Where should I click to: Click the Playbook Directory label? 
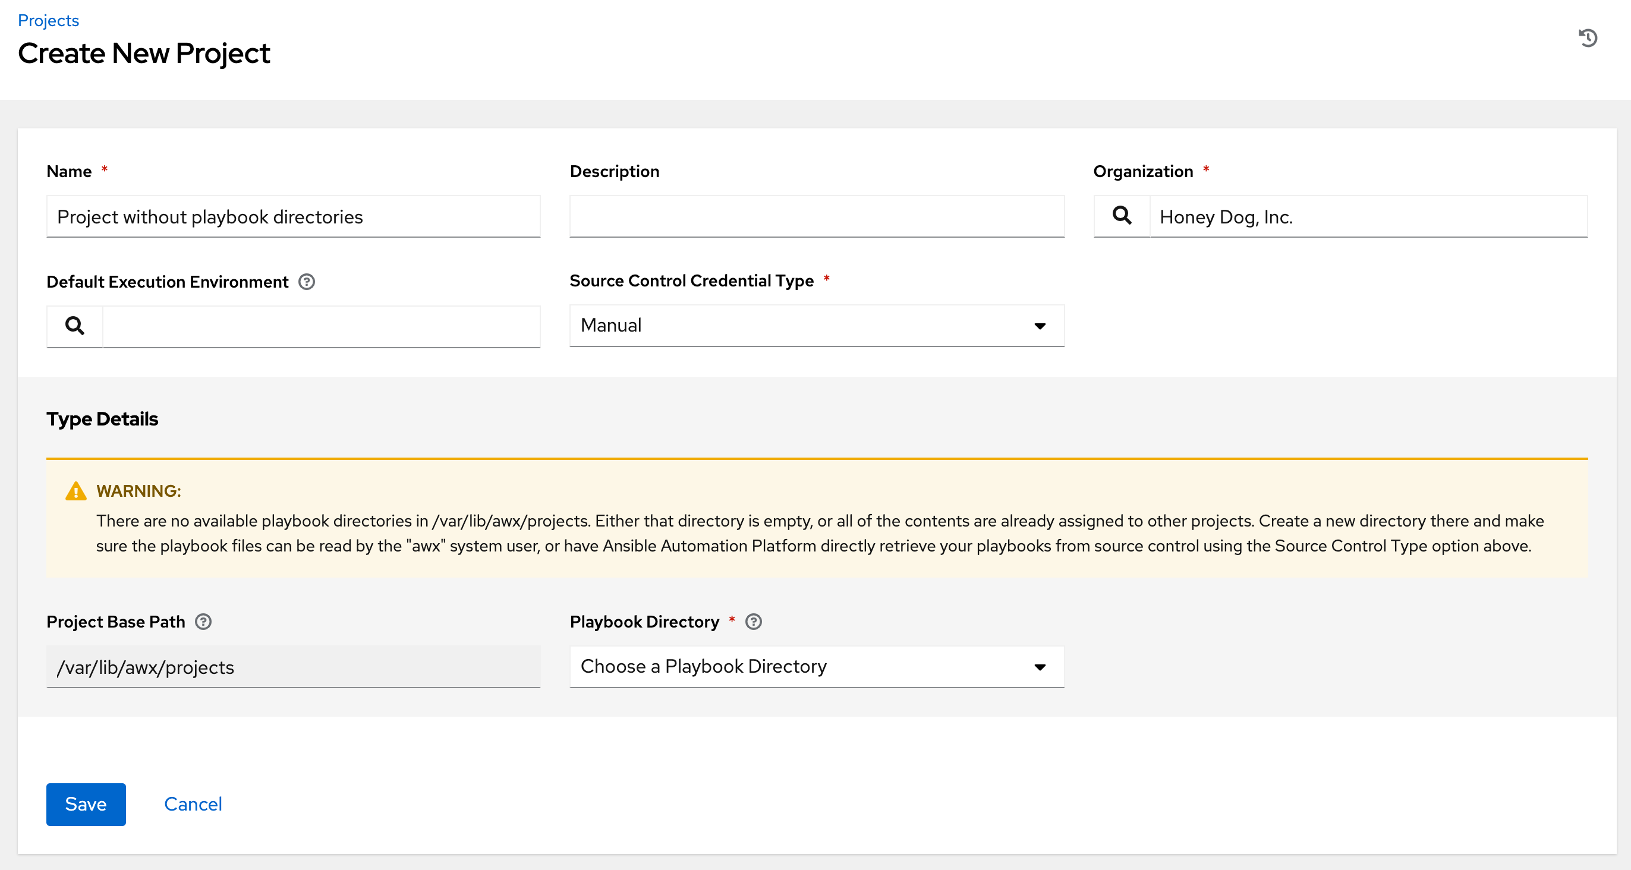(x=644, y=622)
